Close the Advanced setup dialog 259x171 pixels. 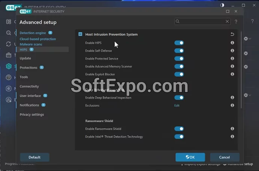click(x=236, y=11)
